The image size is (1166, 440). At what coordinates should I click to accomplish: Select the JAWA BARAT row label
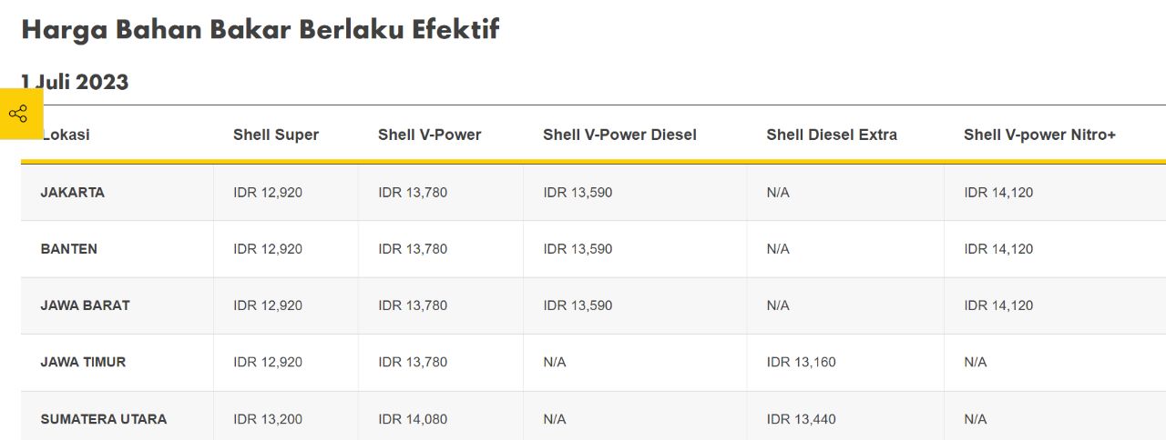(86, 305)
